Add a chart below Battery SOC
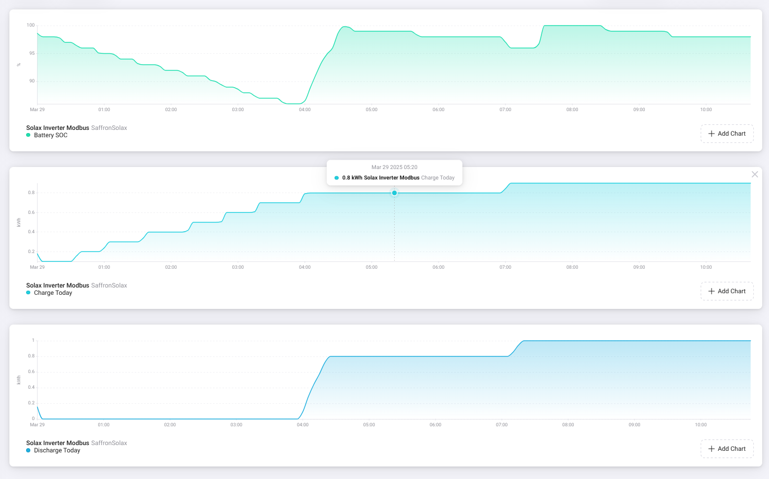Viewport: 769px width, 479px height. click(x=727, y=134)
